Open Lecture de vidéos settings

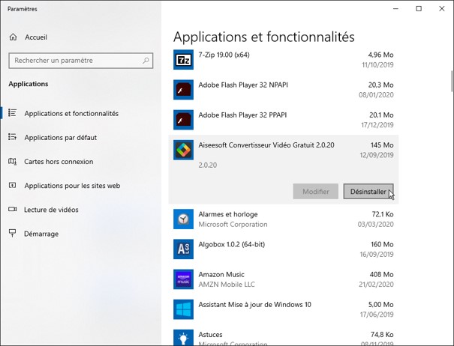(51, 210)
